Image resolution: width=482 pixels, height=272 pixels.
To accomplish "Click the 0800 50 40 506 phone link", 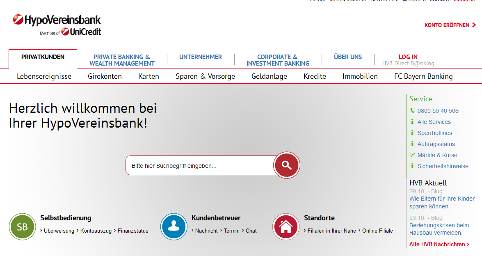I will (x=438, y=111).
